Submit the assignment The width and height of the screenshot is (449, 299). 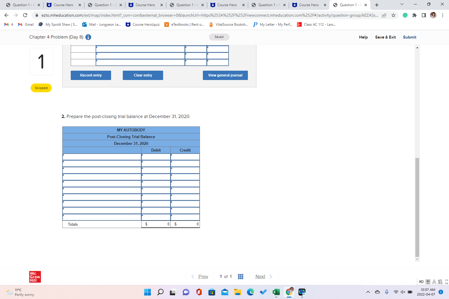410,37
